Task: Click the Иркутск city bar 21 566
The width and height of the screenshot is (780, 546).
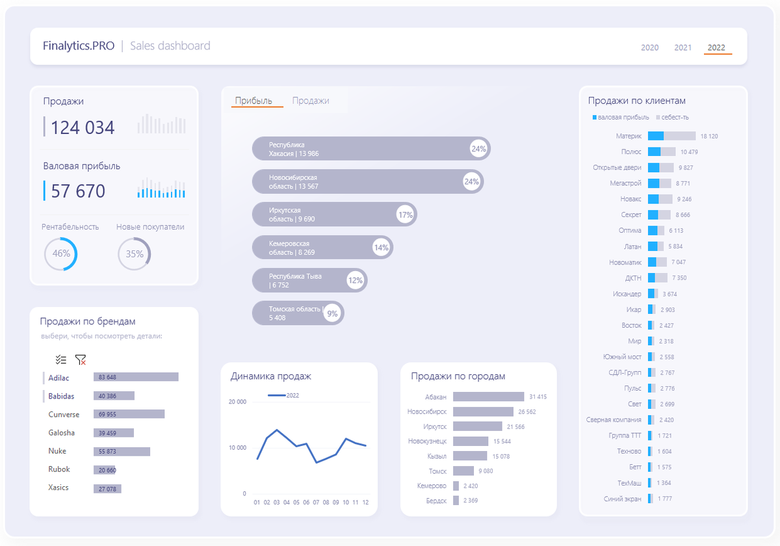Action: point(478,426)
